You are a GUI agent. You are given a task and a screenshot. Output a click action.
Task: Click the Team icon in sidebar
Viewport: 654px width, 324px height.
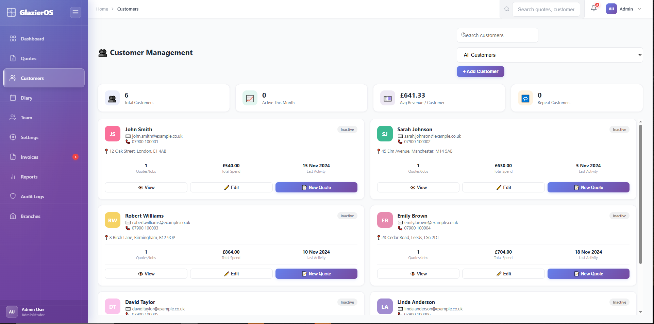click(13, 117)
